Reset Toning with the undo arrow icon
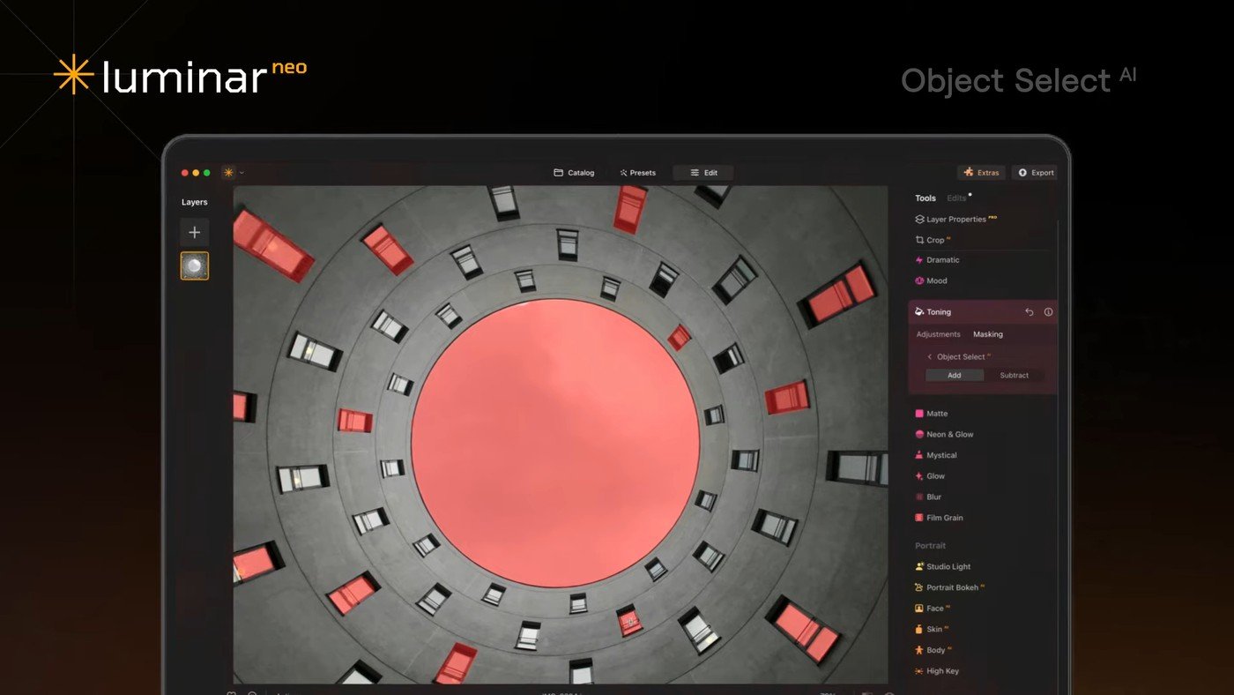This screenshot has height=695, width=1234. tap(1030, 312)
